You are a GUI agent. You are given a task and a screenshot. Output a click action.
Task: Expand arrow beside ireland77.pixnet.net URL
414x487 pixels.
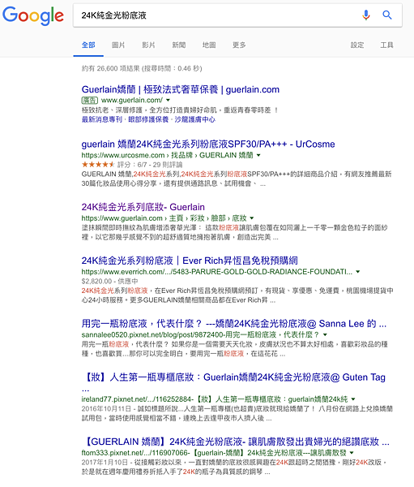[x=353, y=399]
